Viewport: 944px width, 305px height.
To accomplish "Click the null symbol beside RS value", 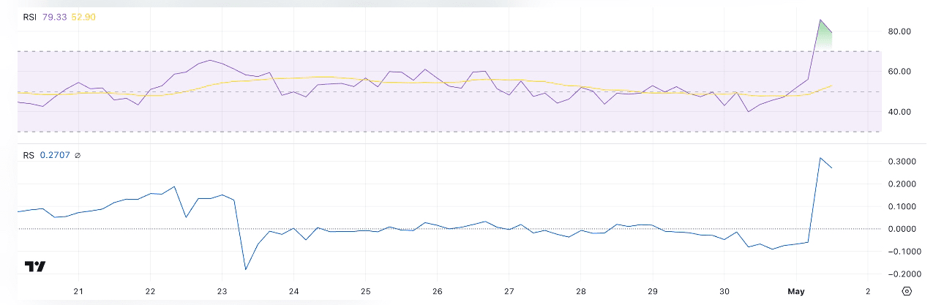I will (78, 155).
